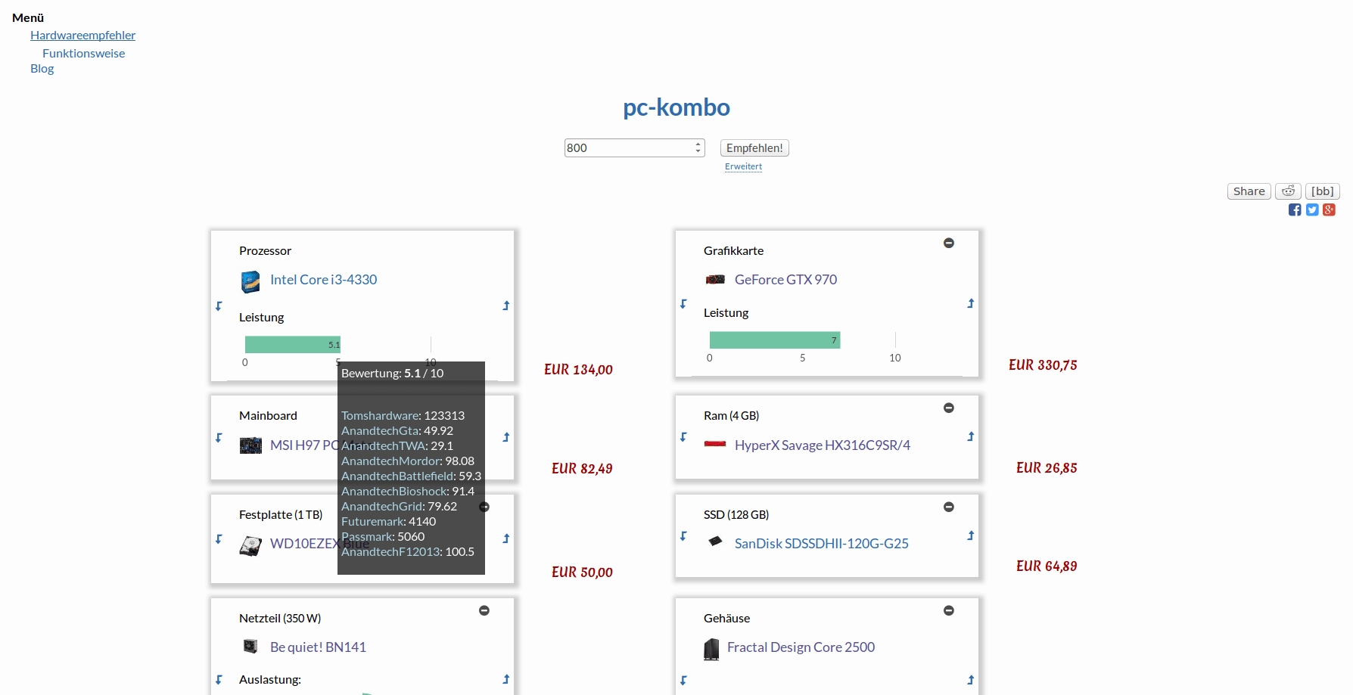This screenshot has height=695, width=1353.
Task: Click the WD hard drive thumbnail
Action: click(x=250, y=545)
